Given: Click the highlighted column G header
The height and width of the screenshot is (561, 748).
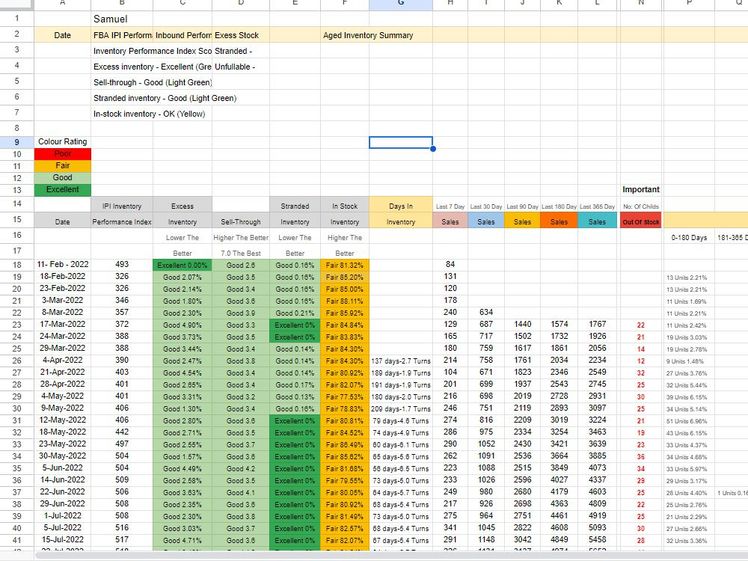Looking at the screenshot, I should (401, 4).
